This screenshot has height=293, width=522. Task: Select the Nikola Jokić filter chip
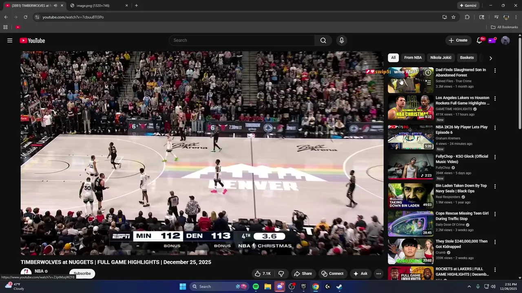point(441,58)
